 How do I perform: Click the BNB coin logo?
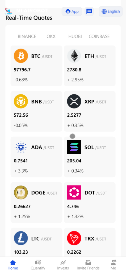pyautogui.click(x=21, y=101)
